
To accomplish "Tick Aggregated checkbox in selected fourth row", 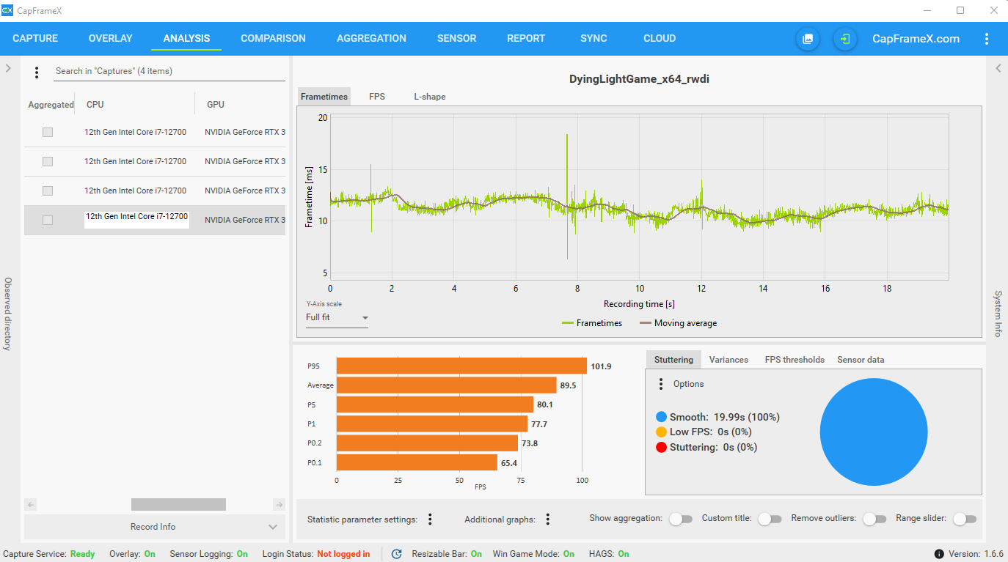I will (x=48, y=220).
